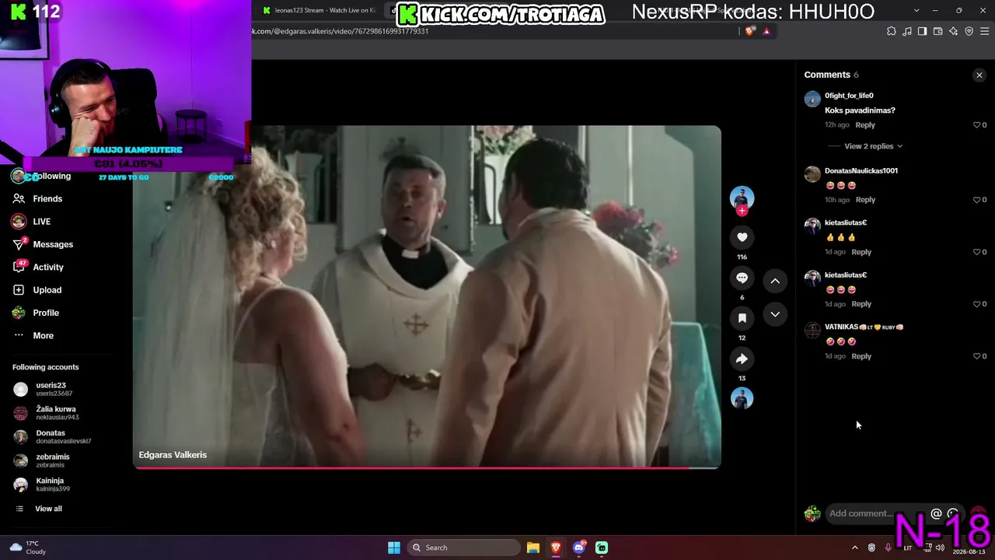995x560 pixels.
Task: Open Edgaras Valkeris creator name on video
Action: click(173, 455)
